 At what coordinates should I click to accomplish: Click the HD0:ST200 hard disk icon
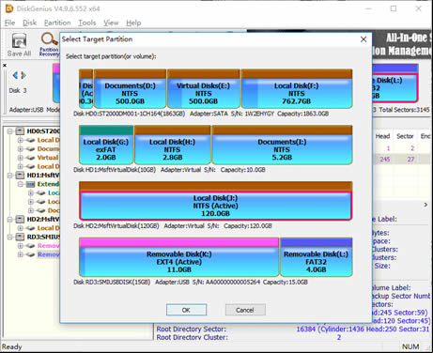[x=21, y=130]
